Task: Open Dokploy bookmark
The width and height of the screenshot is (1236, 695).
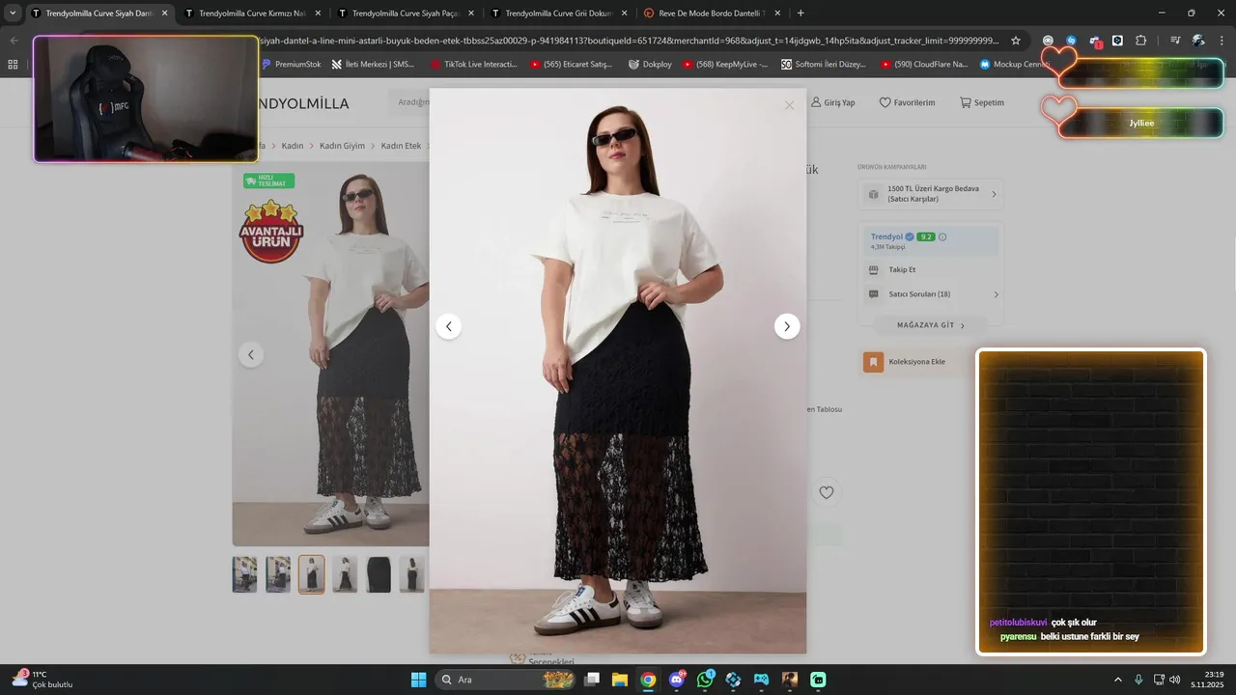Action: point(650,65)
